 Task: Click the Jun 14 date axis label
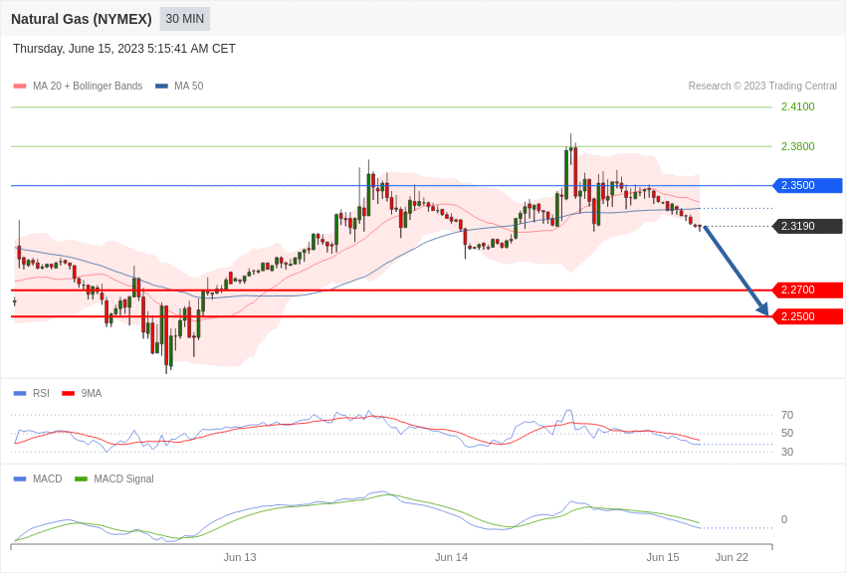[451, 557]
